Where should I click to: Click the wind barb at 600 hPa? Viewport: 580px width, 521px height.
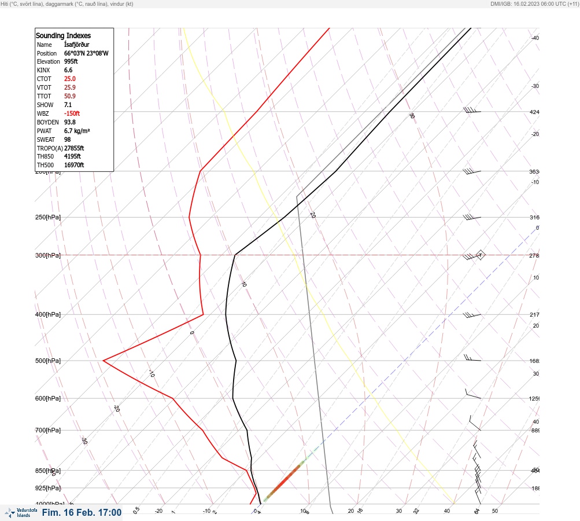click(x=473, y=394)
